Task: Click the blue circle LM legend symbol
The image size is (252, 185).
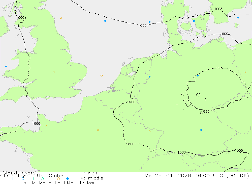Action: point(23,179)
